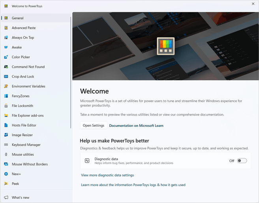Close the Welcome to PowerToys window
Viewport: 259px width, 203px height.
pos(253,4)
